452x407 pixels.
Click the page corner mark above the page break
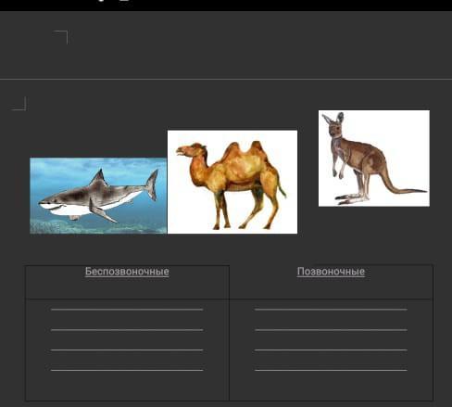[60, 37]
